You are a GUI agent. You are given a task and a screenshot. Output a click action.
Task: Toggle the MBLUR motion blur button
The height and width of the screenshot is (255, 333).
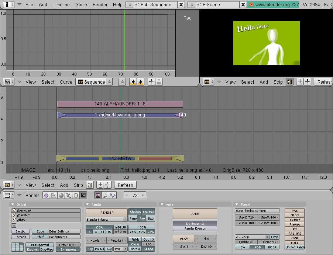120,227
